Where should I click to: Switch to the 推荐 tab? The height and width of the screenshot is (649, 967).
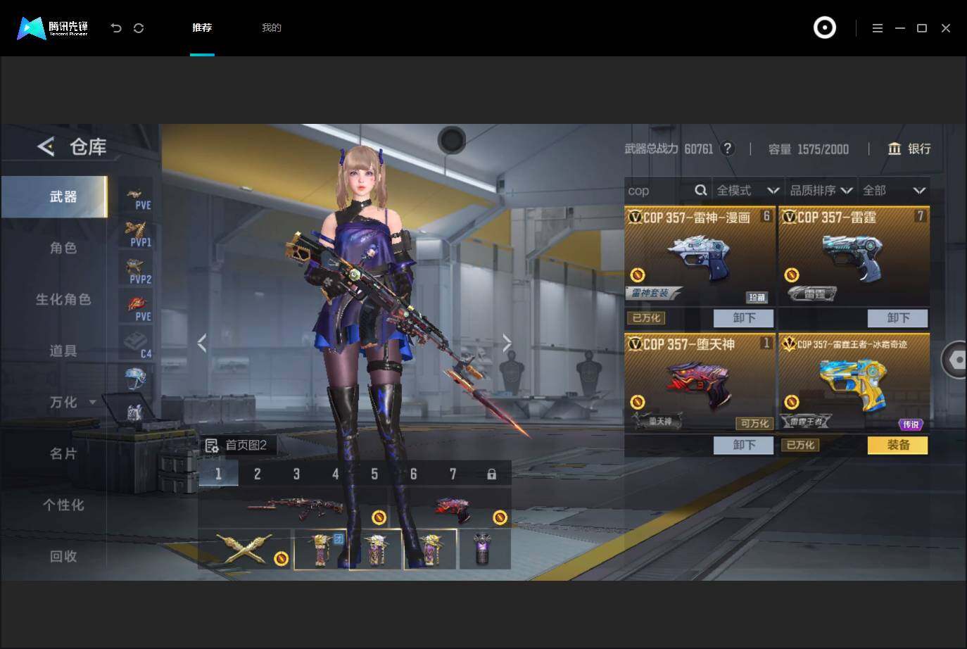(202, 27)
